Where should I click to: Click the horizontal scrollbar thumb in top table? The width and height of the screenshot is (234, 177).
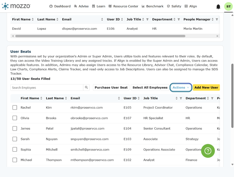click(x=100, y=36)
